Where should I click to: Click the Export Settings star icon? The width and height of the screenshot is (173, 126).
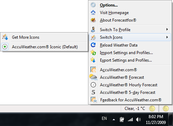click(x=93, y=60)
